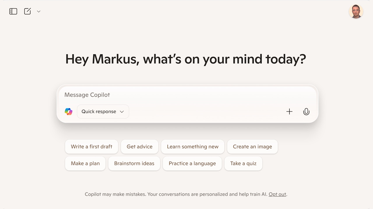The image size is (373, 209).
Task: Toggle the sidebar panel icon
Action: pos(13,11)
